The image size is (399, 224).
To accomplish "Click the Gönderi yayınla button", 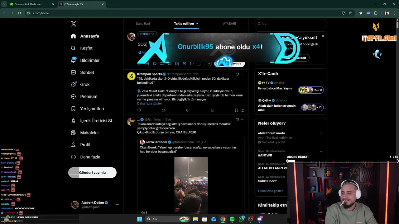I will [x=92, y=173].
